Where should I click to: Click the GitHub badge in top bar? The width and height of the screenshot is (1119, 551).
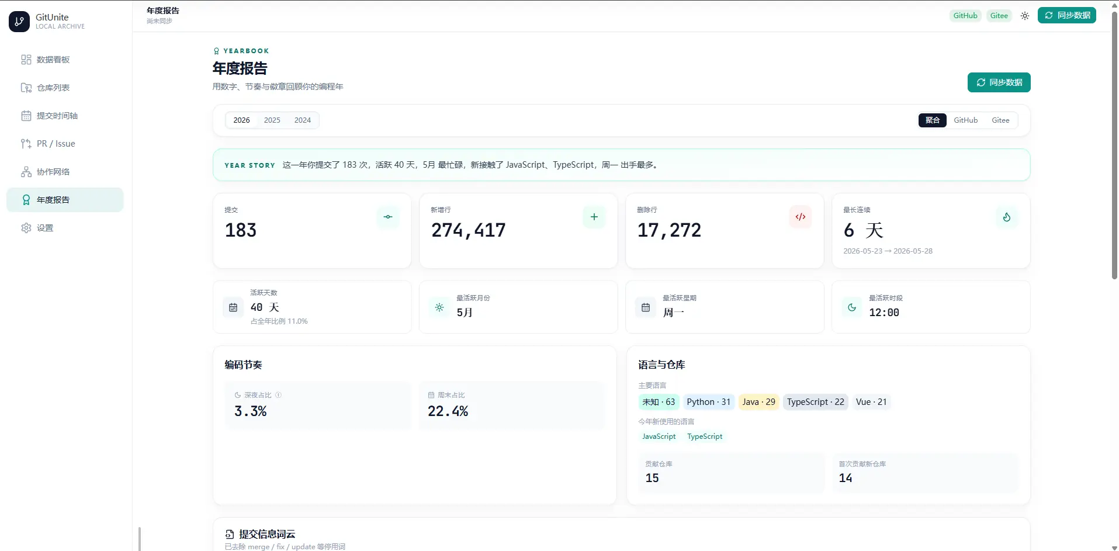point(965,16)
